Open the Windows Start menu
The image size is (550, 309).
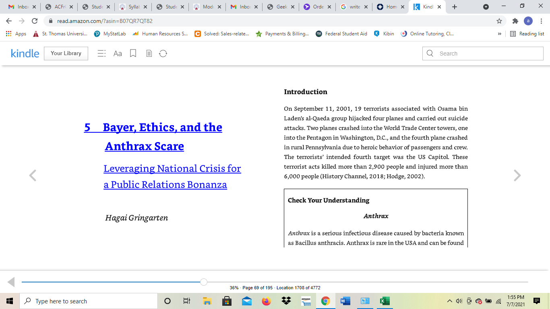point(10,301)
